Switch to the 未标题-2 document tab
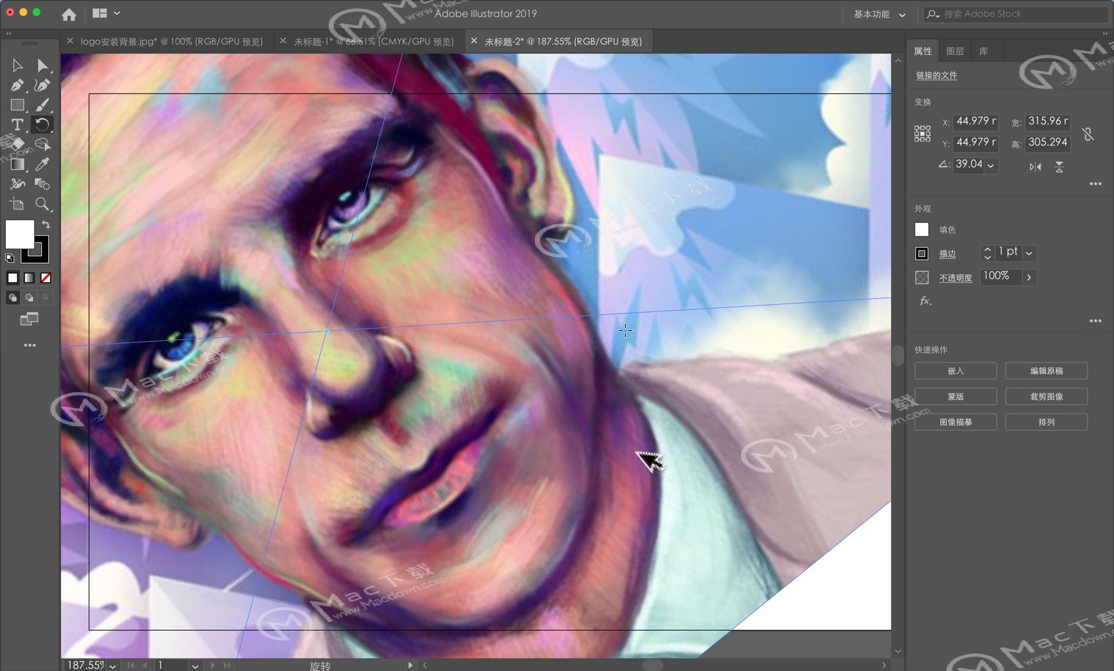The height and width of the screenshot is (671, 1114). (563, 41)
